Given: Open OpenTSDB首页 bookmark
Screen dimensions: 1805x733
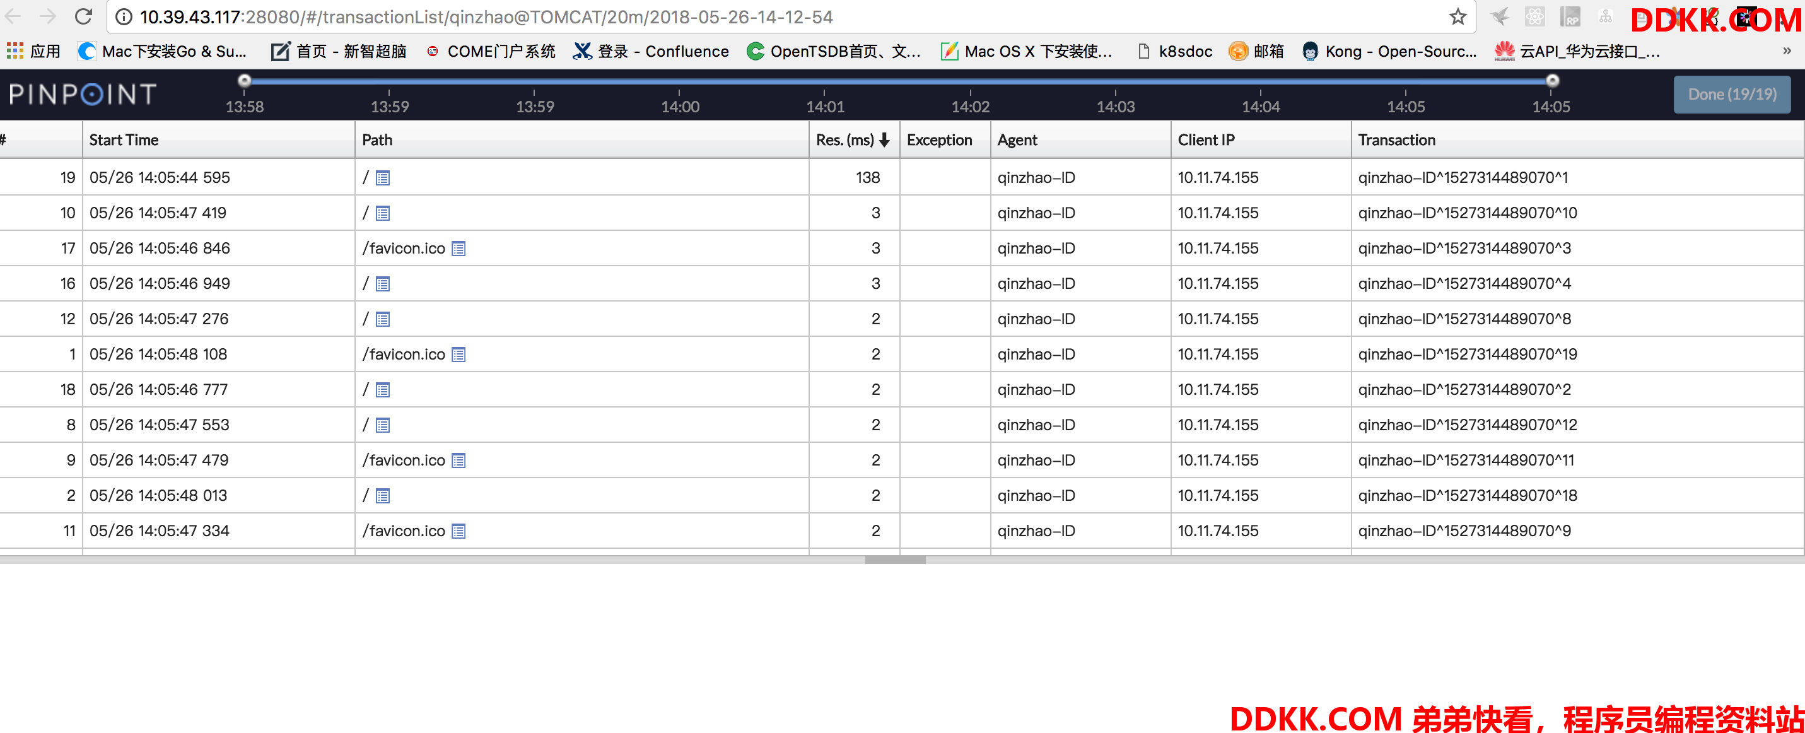Looking at the screenshot, I should (x=834, y=51).
